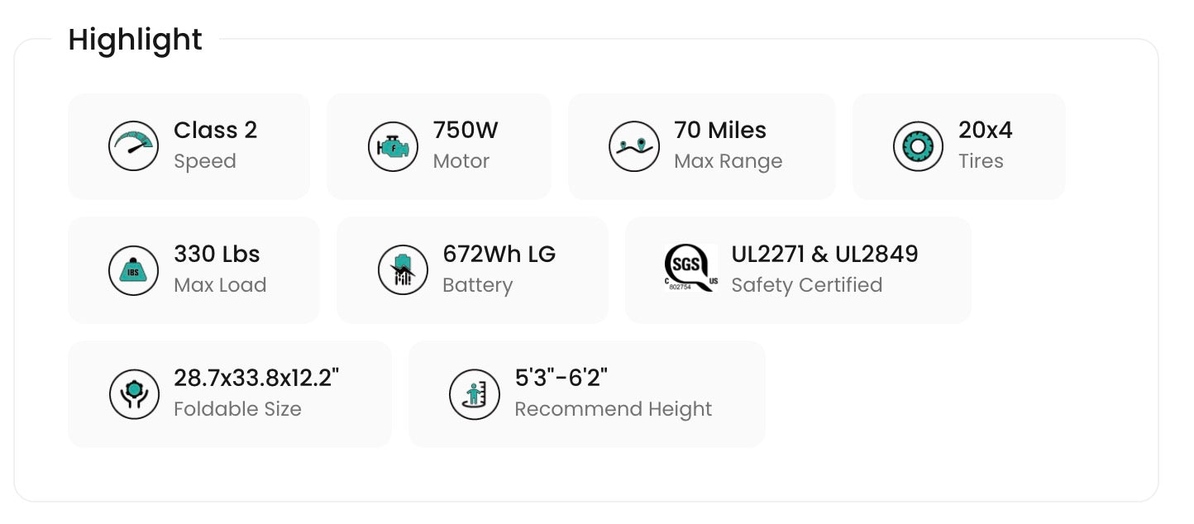Click the 330 Lbs Max Load text
This screenshot has width=1194, height=524.
pos(220,269)
